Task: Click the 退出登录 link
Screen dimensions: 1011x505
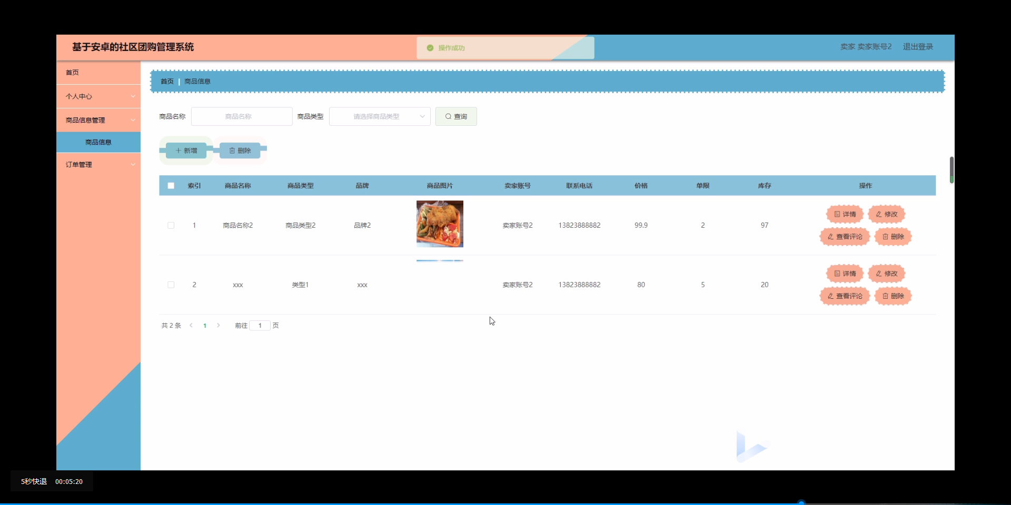Action: pyautogui.click(x=918, y=46)
